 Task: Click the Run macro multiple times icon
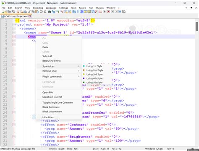pyautogui.click(x=120, y=12)
